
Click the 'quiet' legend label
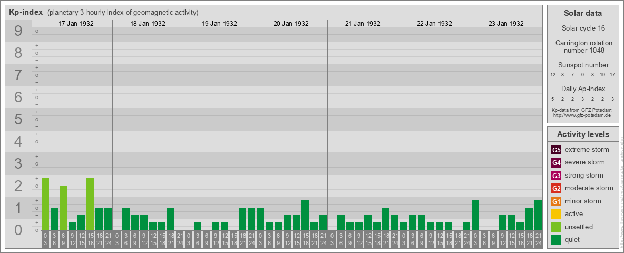click(573, 239)
